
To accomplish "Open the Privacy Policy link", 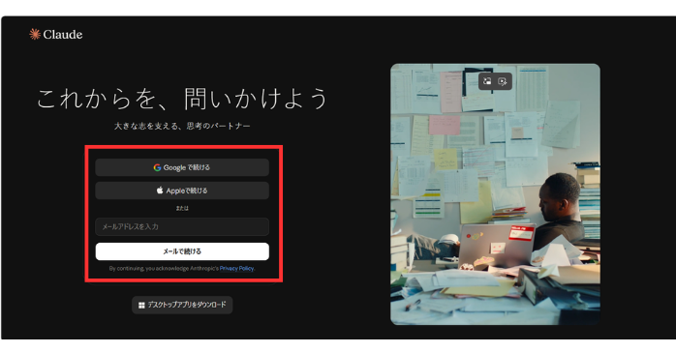I will pyautogui.click(x=236, y=268).
